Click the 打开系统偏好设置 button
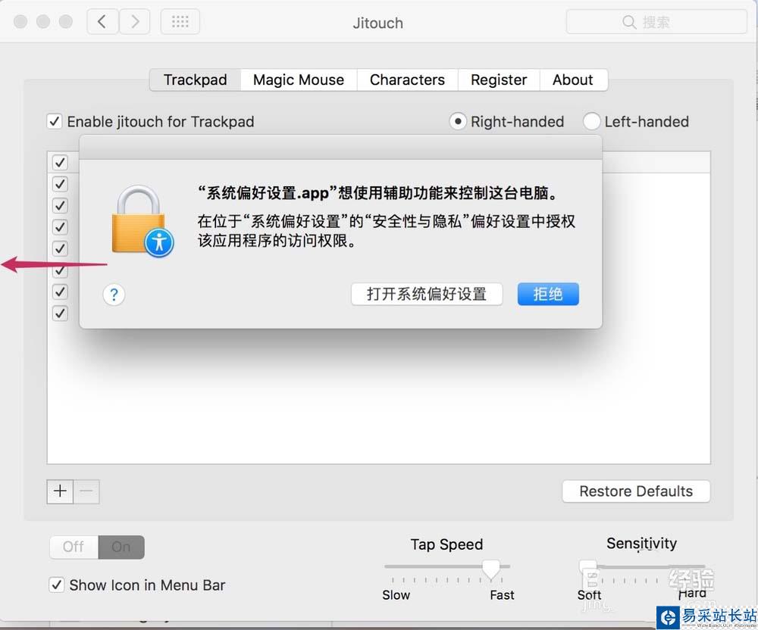 (427, 294)
